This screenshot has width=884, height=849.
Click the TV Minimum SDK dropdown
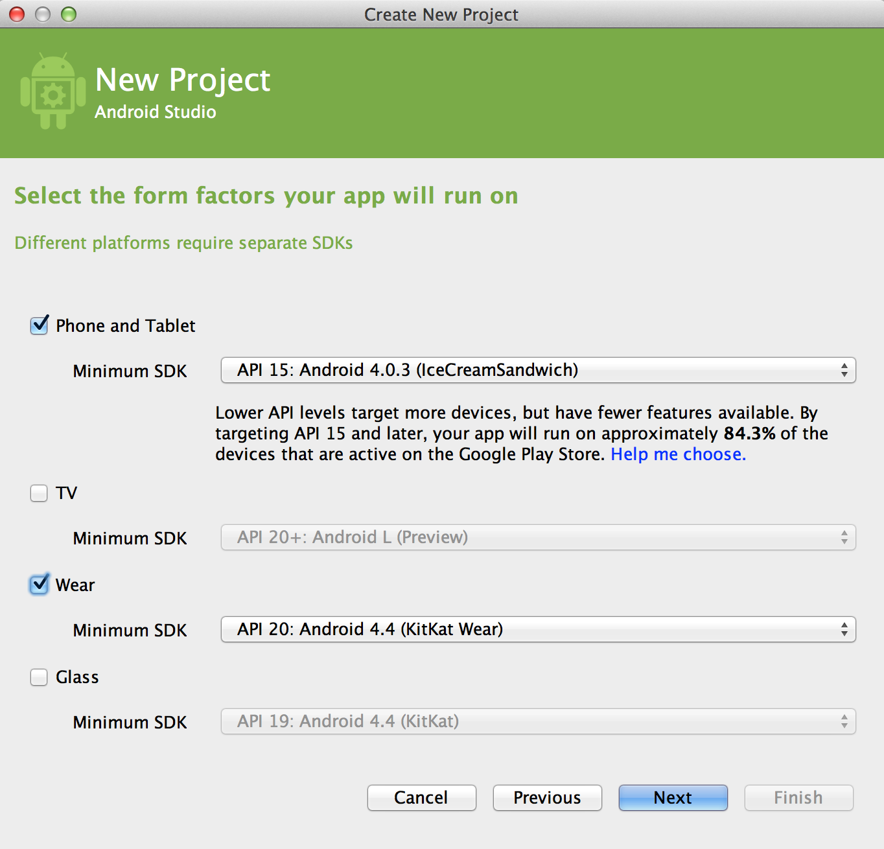click(538, 537)
